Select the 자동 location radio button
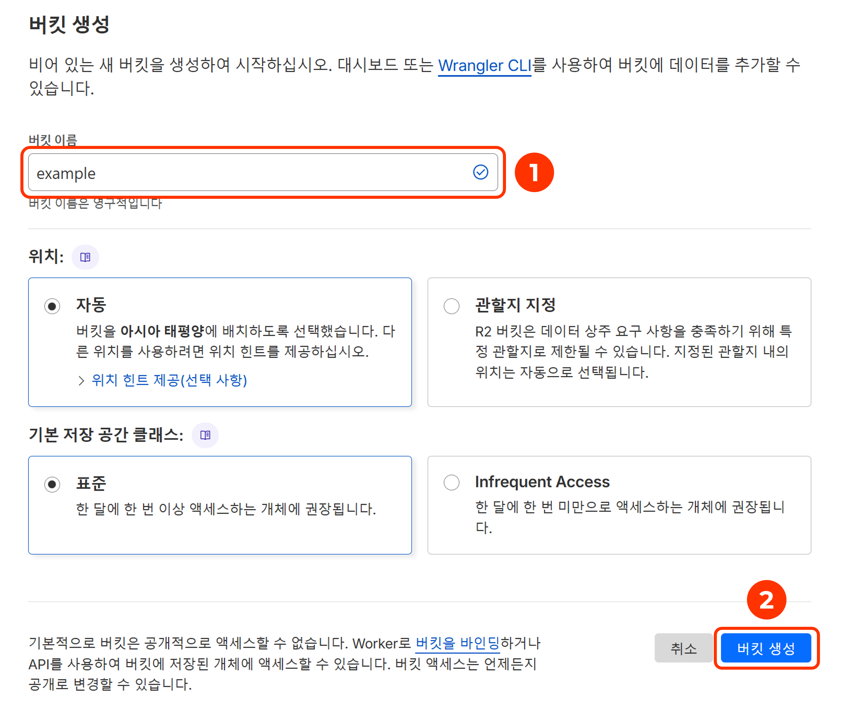This screenshot has width=851, height=711. 52,306
